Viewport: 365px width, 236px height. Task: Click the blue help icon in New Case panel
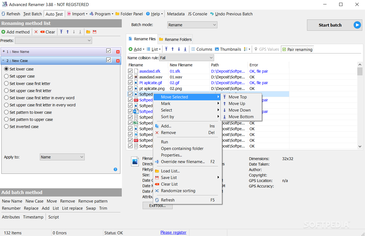click(115, 169)
